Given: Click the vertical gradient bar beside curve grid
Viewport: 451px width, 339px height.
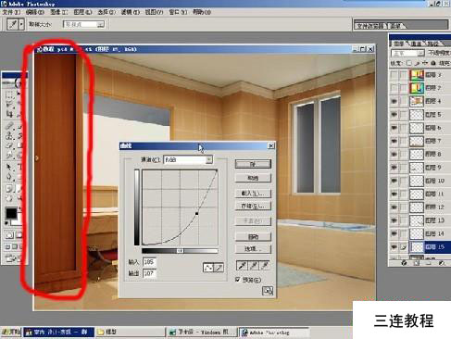Looking at the screenshot, I should 137,207.
